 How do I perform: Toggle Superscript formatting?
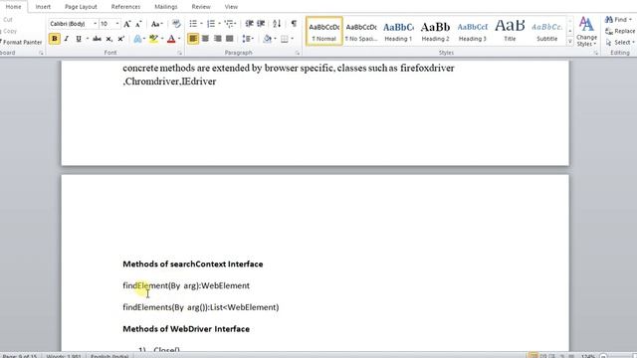pyautogui.click(x=120, y=39)
